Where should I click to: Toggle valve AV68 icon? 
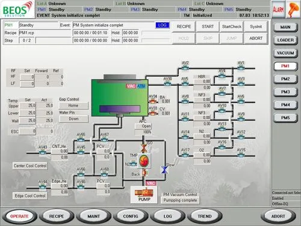click(104, 174)
